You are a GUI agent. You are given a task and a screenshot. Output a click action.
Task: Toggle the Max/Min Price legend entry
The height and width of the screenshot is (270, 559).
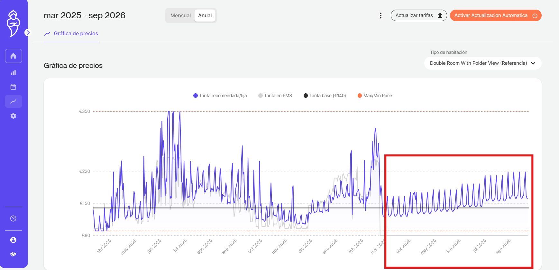click(375, 96)
